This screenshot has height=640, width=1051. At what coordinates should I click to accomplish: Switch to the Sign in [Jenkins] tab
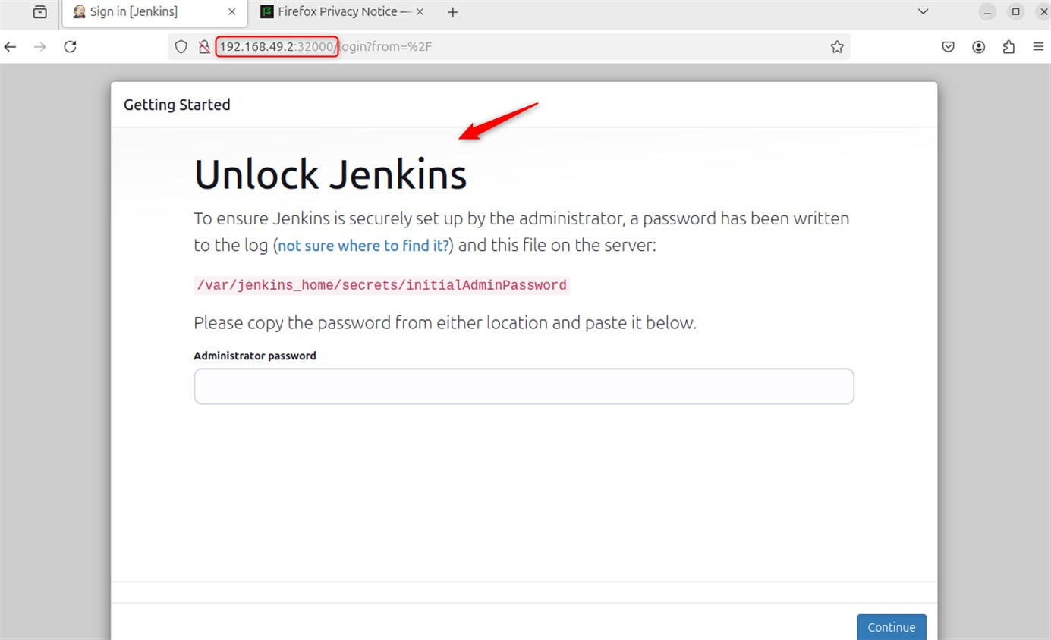(154, 13)
